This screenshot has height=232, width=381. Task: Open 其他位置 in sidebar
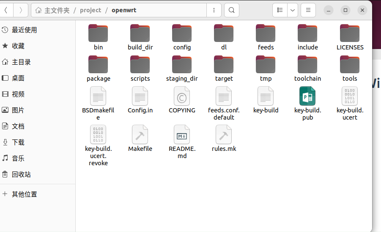[x=38, y=194]
